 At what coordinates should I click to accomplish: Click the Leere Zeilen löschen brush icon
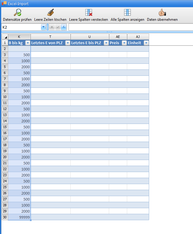(x=51, y=12)
